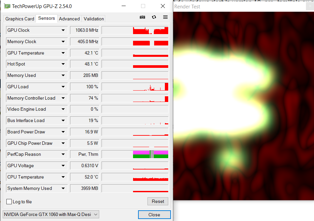Viewport: 314px width, 221px height.
Task: Click the 19 % Bus Interface Load value
Action: pyautogui.click(x=85, y=120)
